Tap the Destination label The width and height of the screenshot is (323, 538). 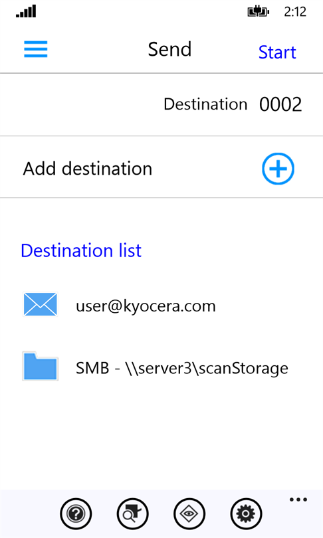point(205,104)
